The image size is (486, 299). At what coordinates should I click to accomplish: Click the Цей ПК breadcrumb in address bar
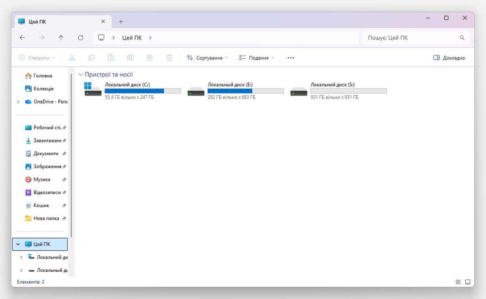(x=132, y=37)
